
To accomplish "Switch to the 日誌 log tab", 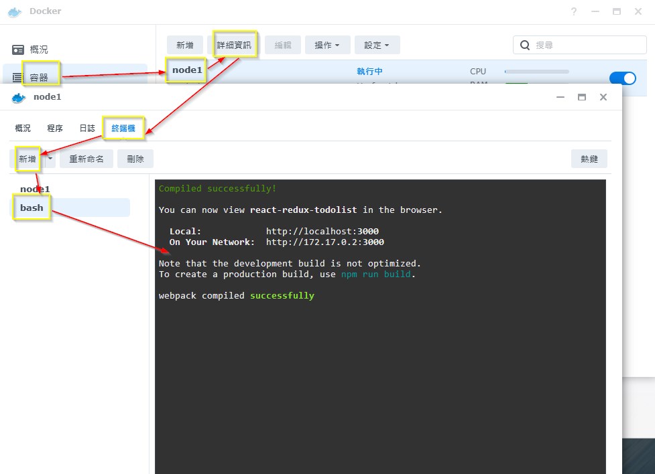I will coord(87,128).
